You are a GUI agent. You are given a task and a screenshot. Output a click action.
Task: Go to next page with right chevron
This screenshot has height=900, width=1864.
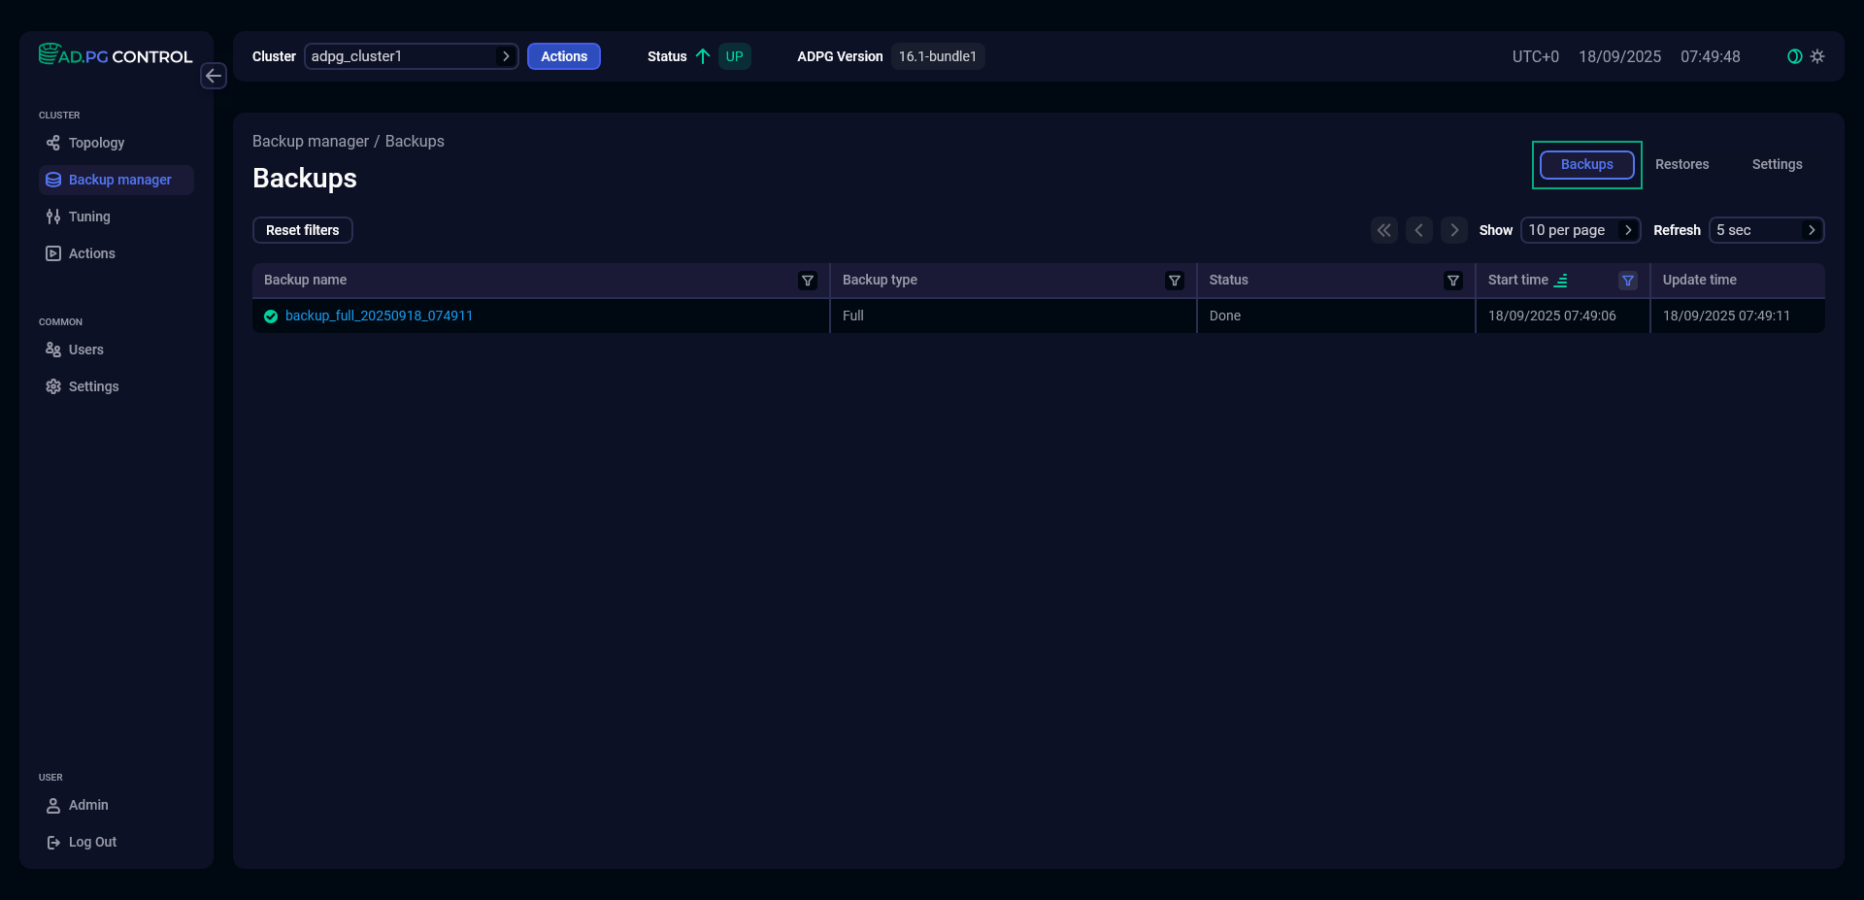click(1453, 230)
